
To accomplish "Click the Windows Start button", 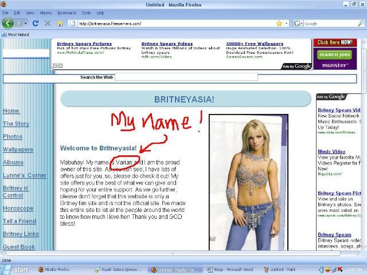I will pyautogui.click(x=17, y=270).
